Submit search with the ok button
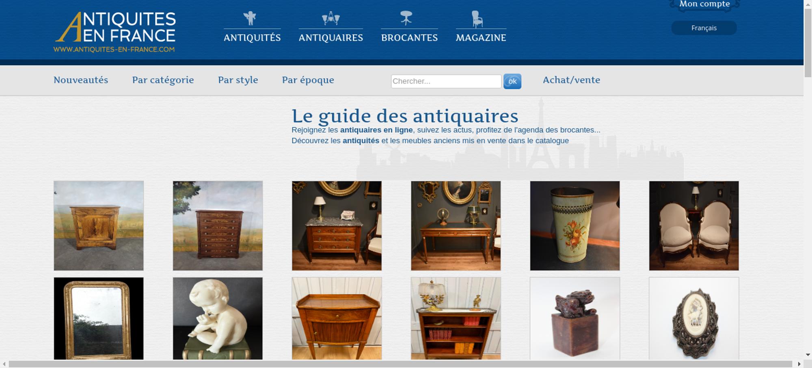This screenshot has height=368, width=812. (x=512, y=81)
